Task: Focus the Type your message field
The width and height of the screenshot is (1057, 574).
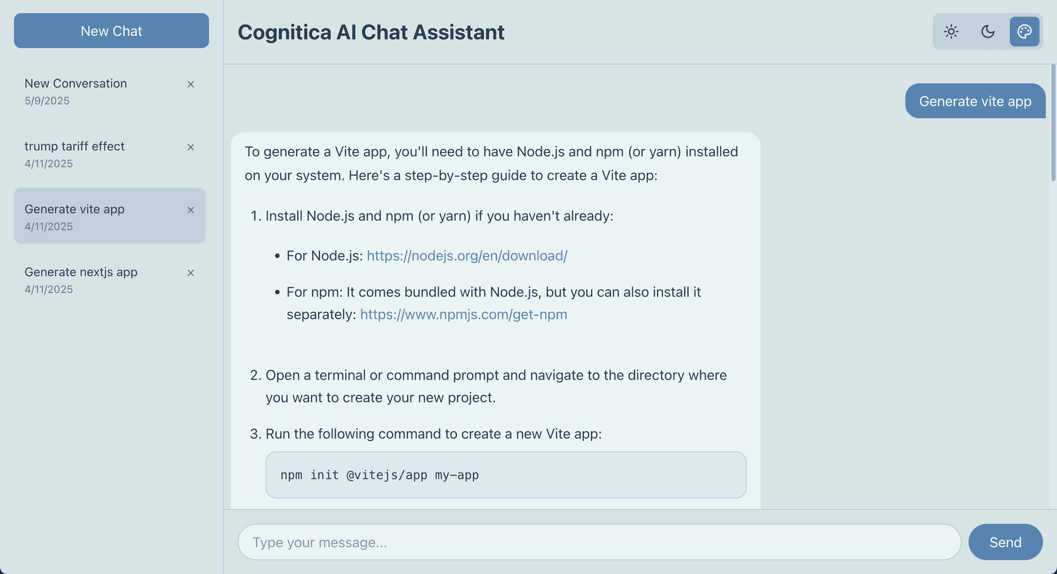Action: pyautogui.click(x=599, y=542)
